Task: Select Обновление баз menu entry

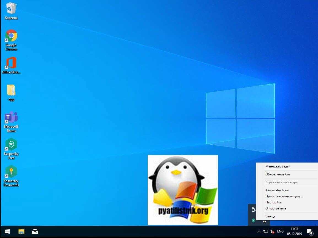Action: click(277, 174)
